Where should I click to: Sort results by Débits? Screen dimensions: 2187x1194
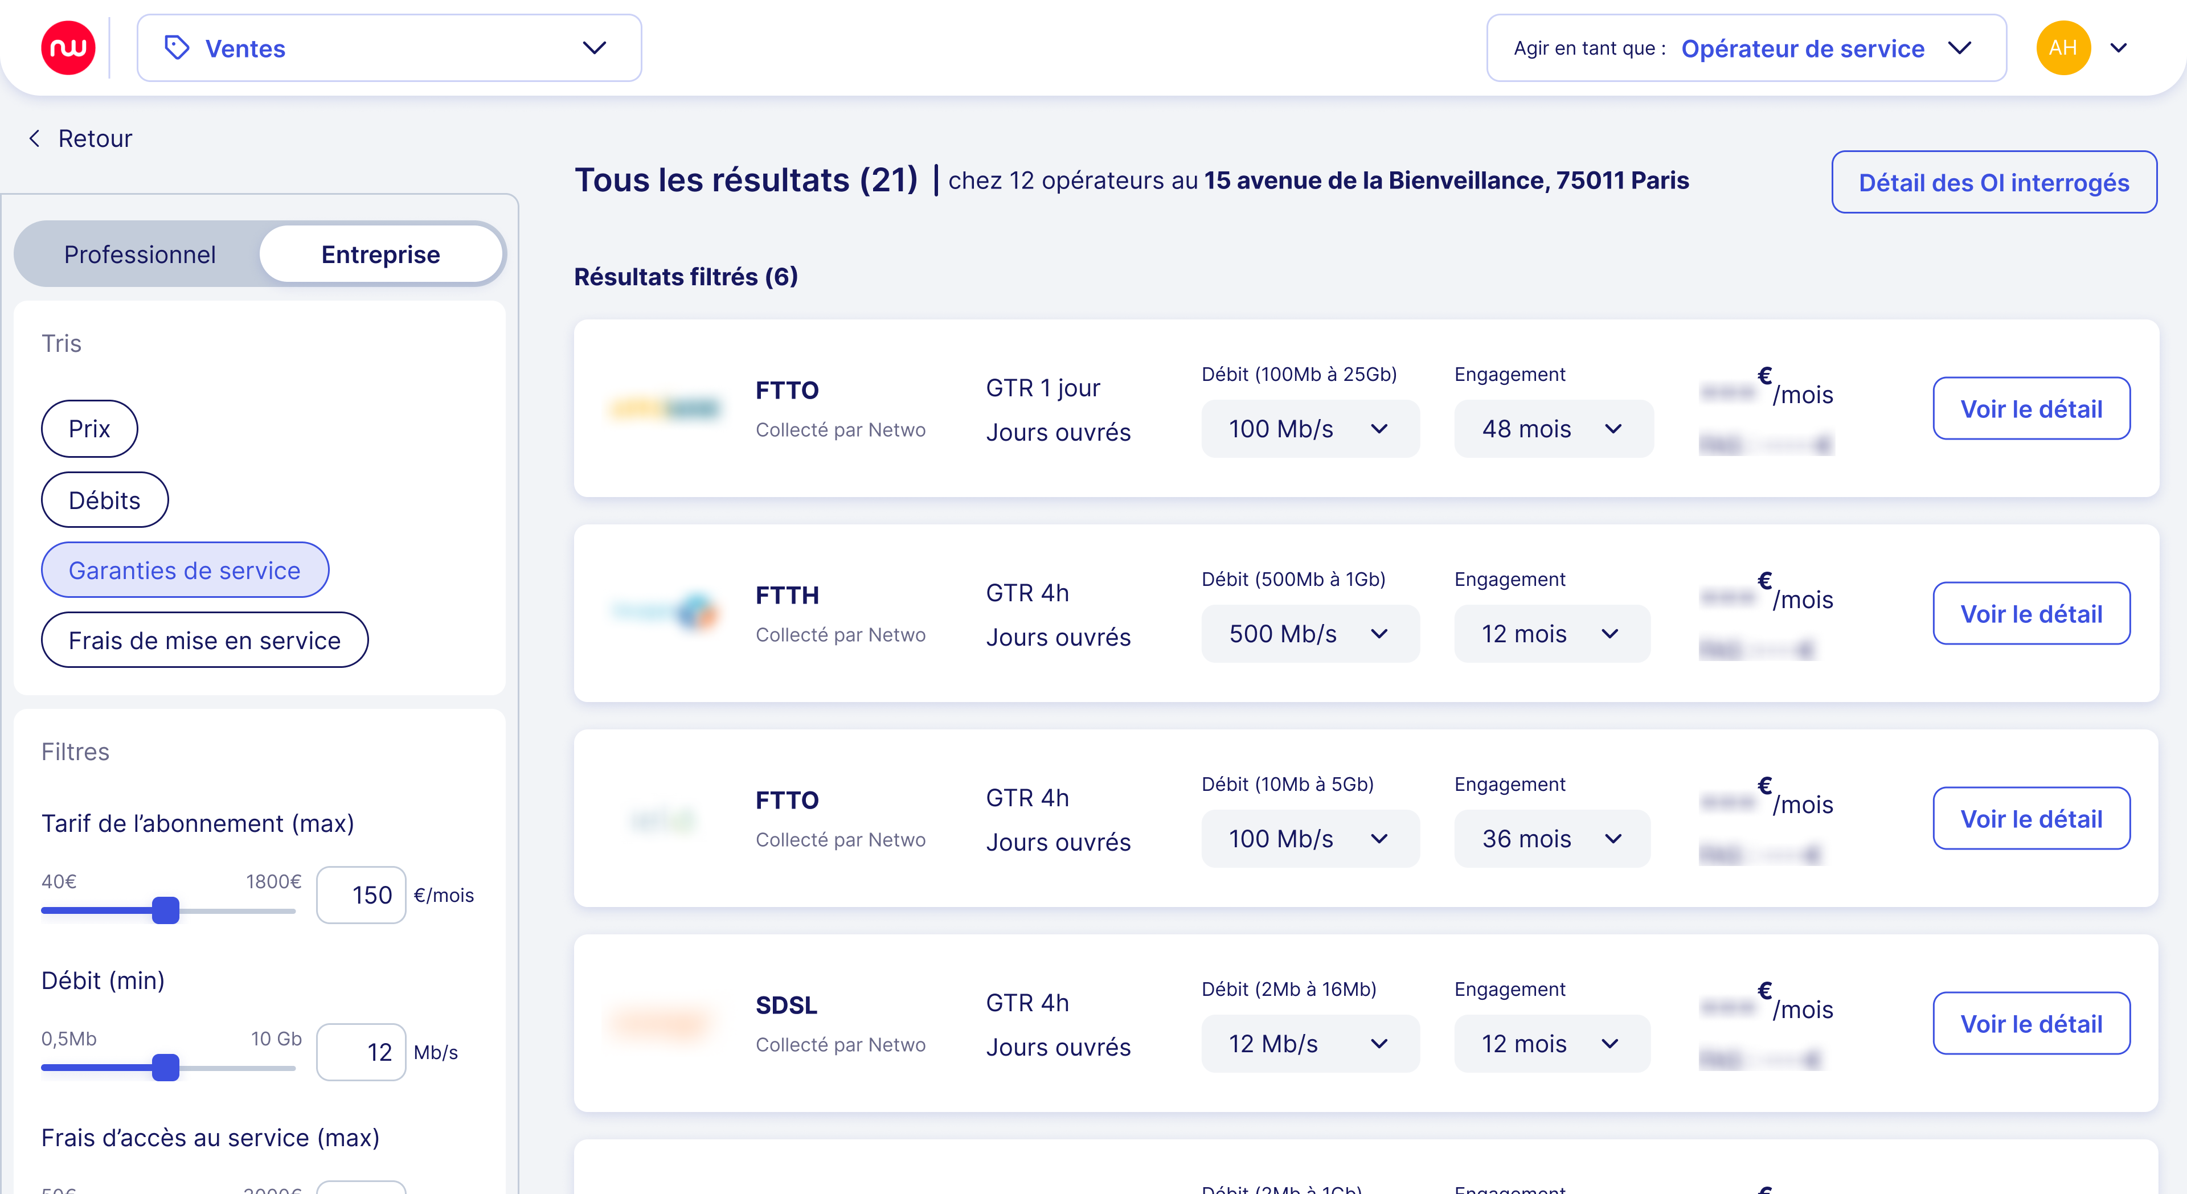tap(104, 500)
